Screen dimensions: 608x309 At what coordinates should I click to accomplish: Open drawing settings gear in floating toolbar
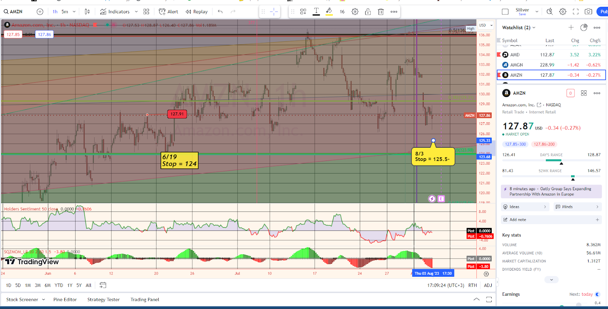pyautogui.click(x=355, y=12)
